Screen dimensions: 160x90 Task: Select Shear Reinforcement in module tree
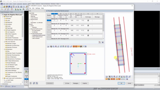point(37,37)
